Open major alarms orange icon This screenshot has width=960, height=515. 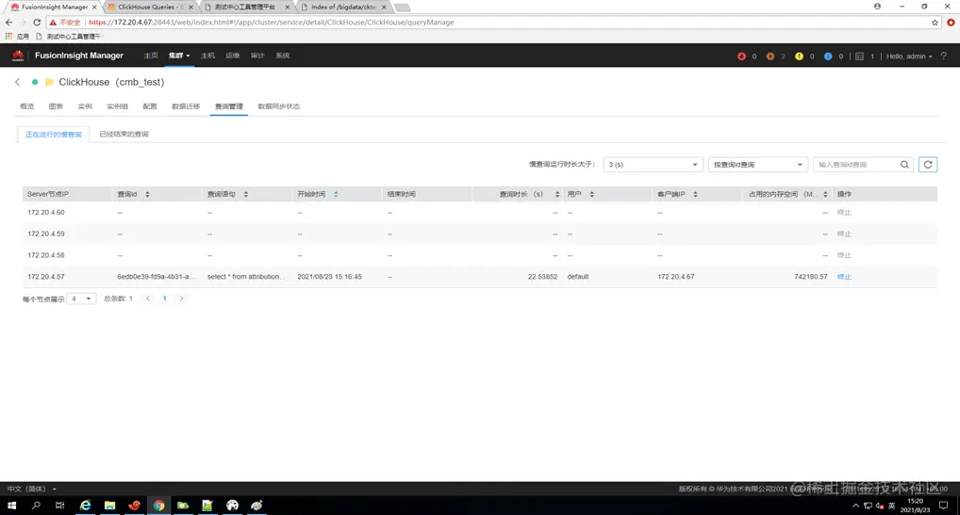pos(770,56)
